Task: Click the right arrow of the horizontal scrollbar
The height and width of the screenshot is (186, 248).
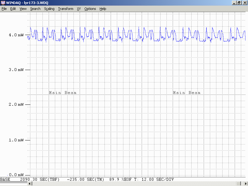Action: 246,184
